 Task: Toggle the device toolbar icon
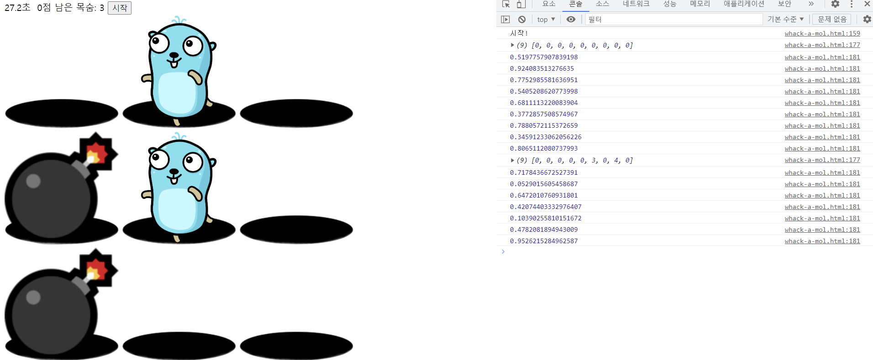pos(521,4)
